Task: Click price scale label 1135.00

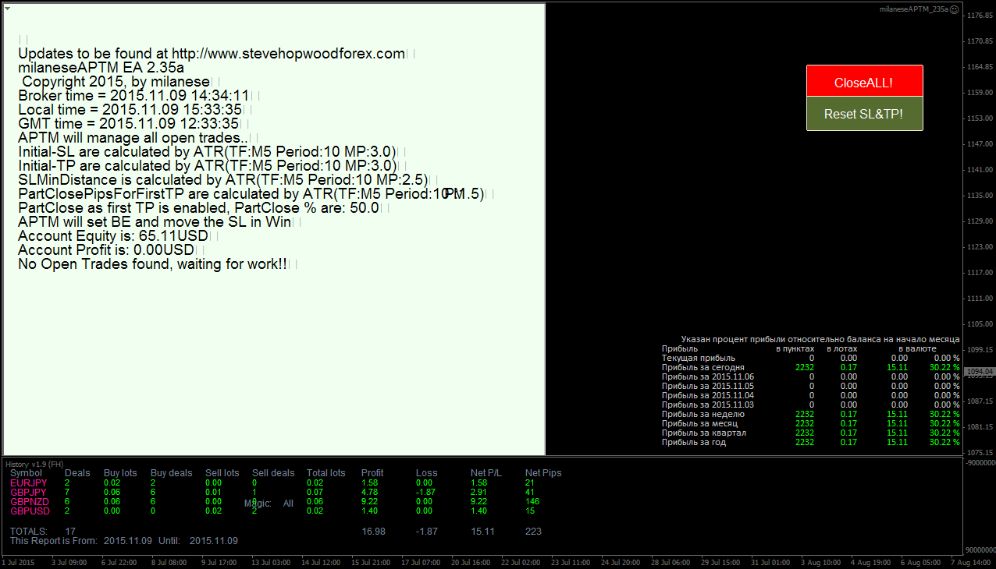Action: pos(981,196)
